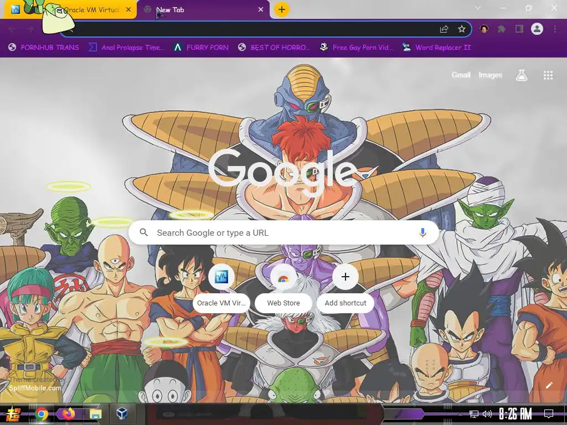Open Gmail link
Viewport: 567px width, 425px height.
(x=461, y=75)
